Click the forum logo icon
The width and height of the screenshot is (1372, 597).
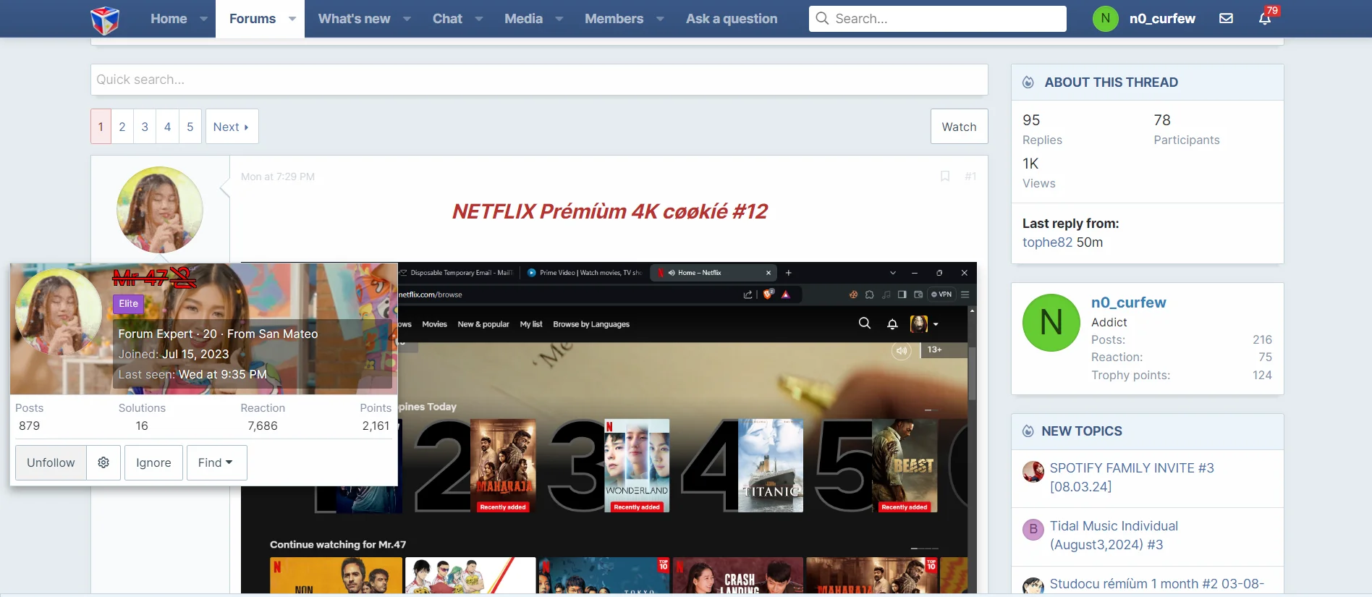click(x=105, y=20)
